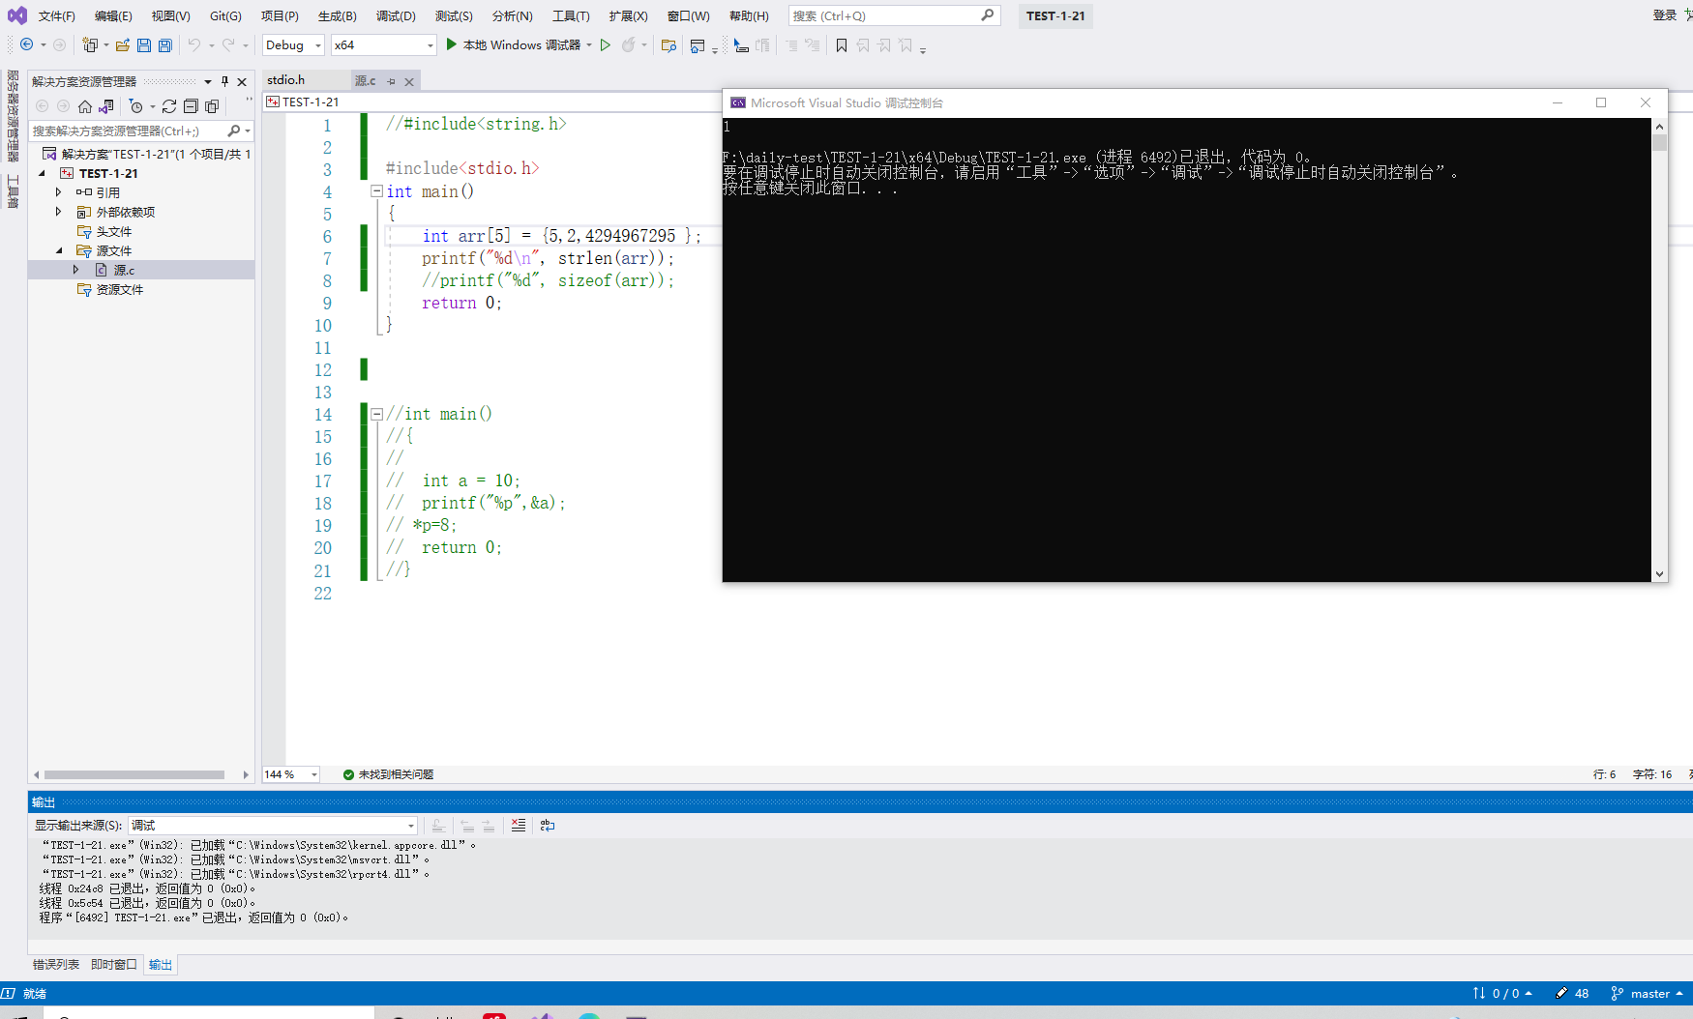The width and height of the screenshot is (1693, 1019).
Task: Click the clear all output icon
Action: [x=519, y=825]
